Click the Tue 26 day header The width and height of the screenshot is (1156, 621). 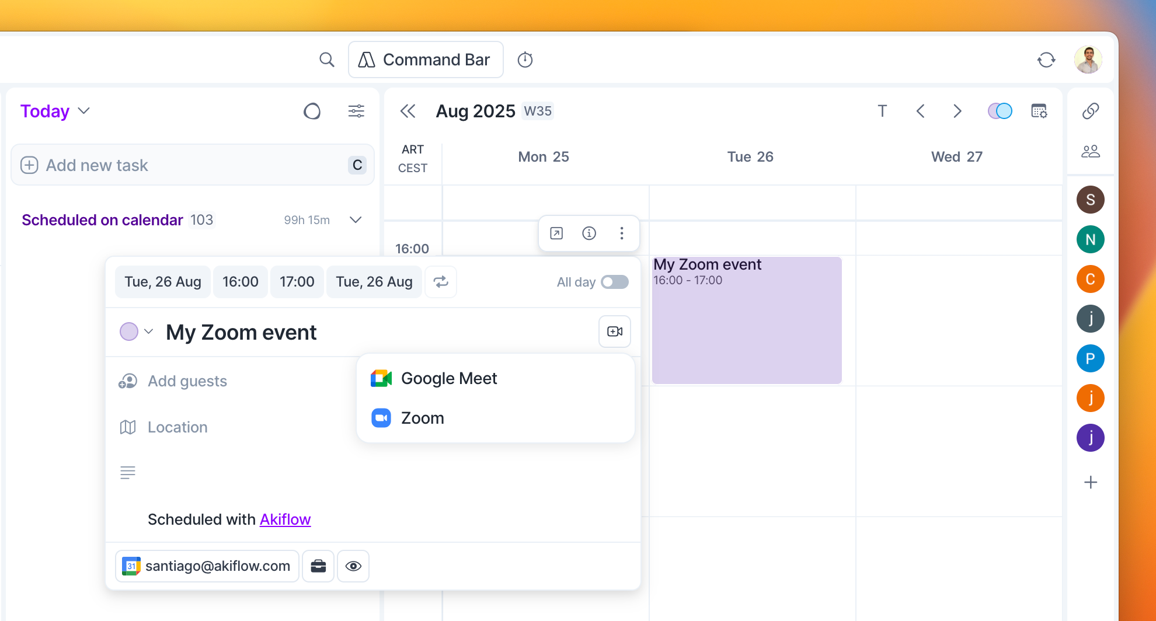point(750,156)
